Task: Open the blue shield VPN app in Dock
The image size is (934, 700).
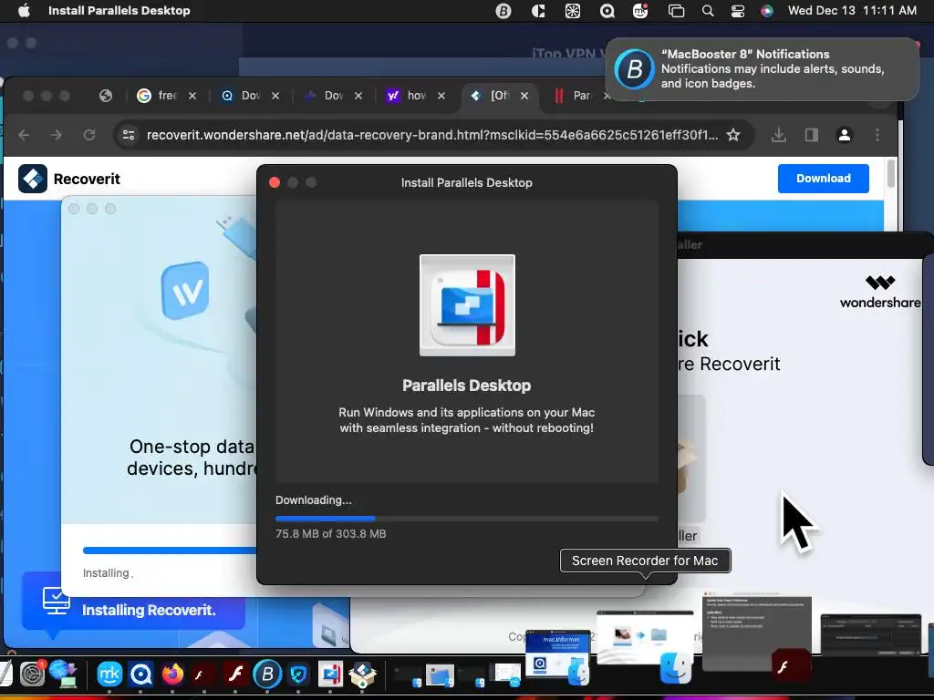Action: click(298, 674)
